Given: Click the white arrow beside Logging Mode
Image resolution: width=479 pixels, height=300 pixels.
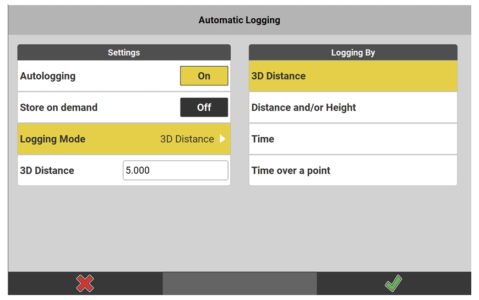Looking at the screenshot, I should point(222,139).
